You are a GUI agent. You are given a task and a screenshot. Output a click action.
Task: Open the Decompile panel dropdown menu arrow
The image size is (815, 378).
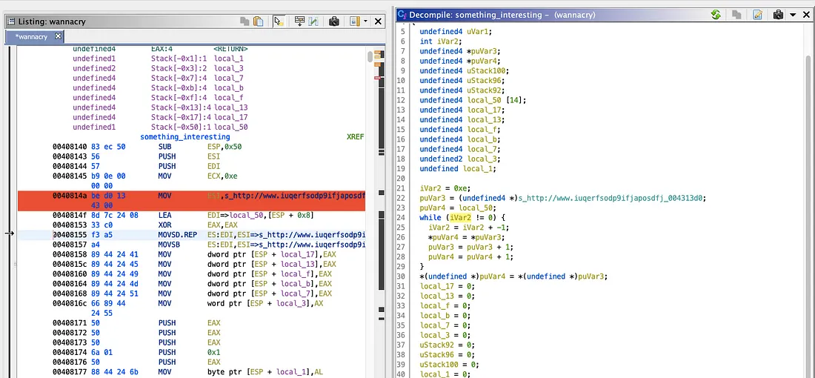point(793,15)
